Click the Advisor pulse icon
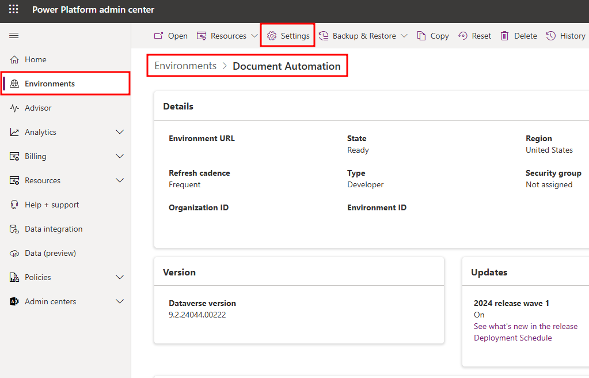This screenshot has width=589, height=378. [x=14, y=108]
